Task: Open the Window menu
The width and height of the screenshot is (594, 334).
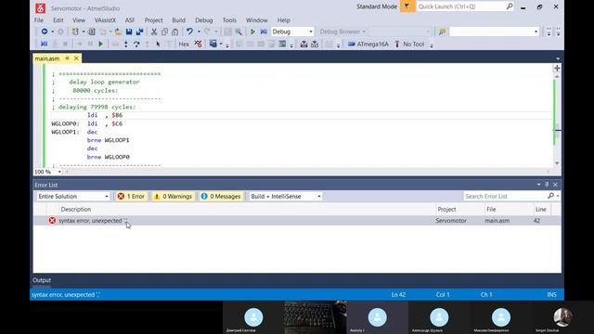Action: tap(256, 20)
